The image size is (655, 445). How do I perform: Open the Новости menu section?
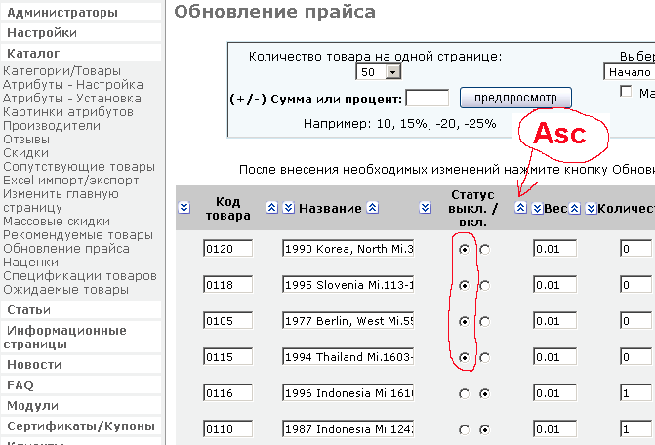(x=81, y=364)
